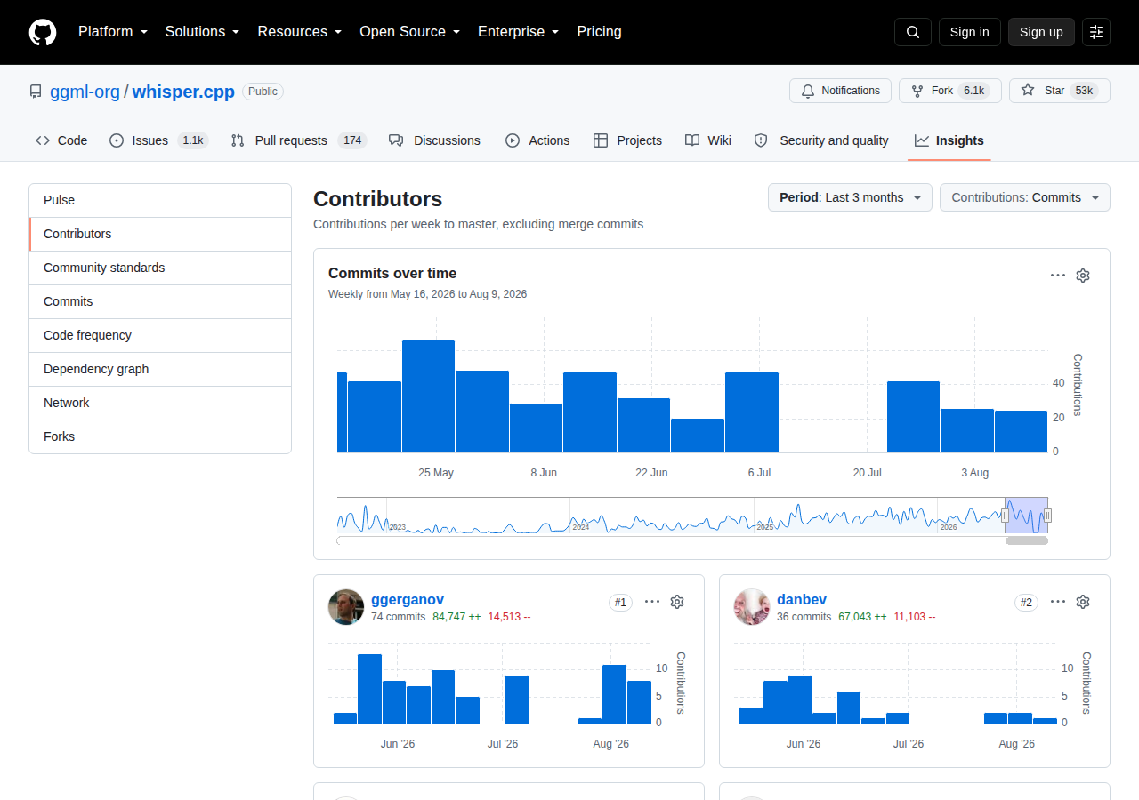
Task: Open the gear icon on ggerganov card
Action: [677, 602]
